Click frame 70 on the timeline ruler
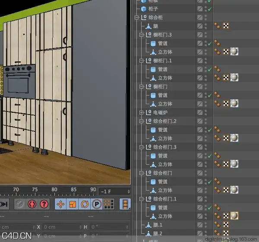This screenshot has width=259, height=242. pos(16,190)
